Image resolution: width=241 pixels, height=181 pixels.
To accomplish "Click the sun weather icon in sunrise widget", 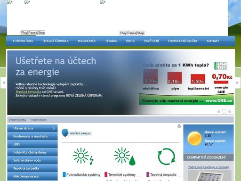I will [x=194, y=139].
